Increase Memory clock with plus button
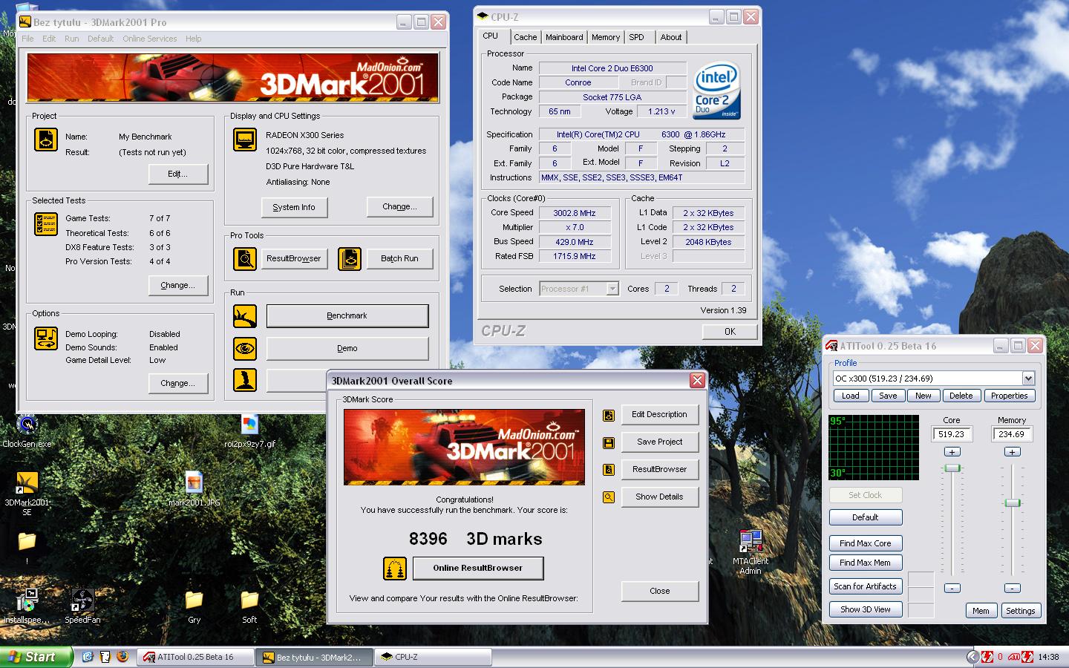This screenshot has width=1069, height=668. click(x=1012, y=452)
